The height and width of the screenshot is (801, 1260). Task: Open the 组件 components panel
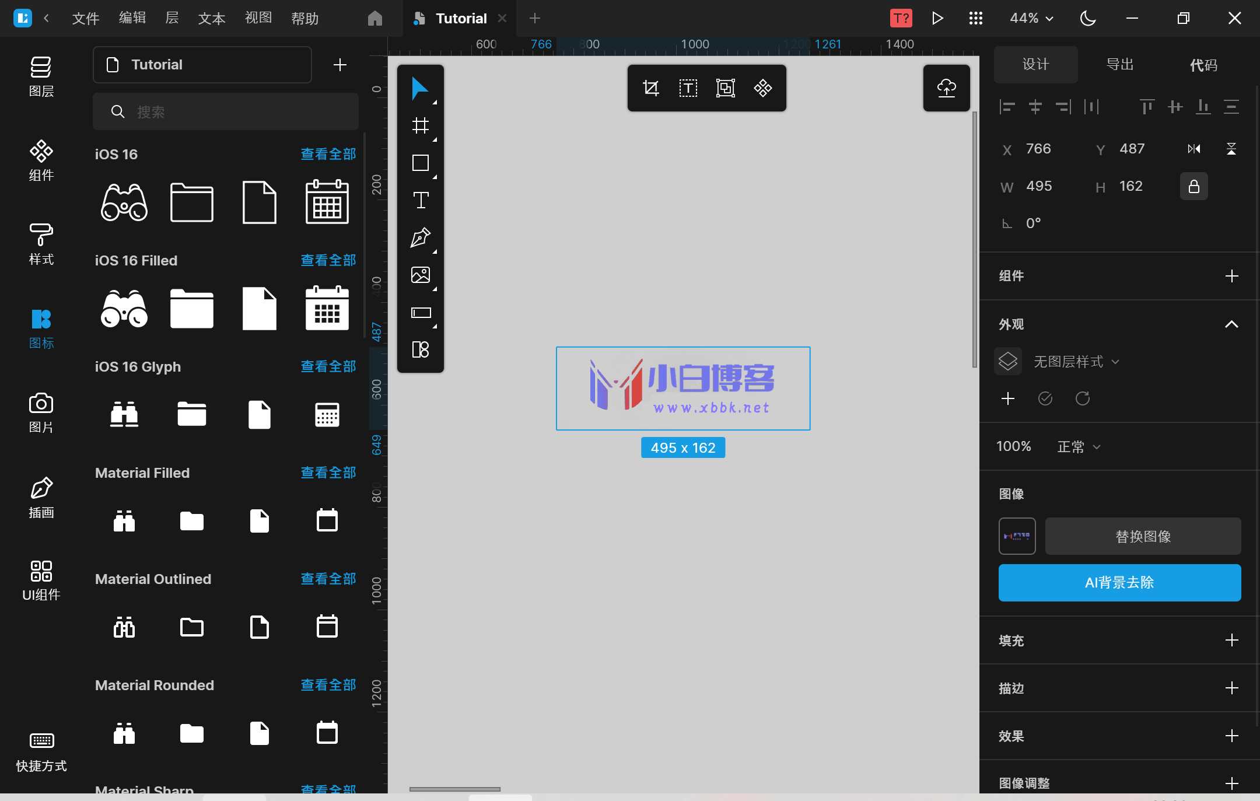pos(41,160)
